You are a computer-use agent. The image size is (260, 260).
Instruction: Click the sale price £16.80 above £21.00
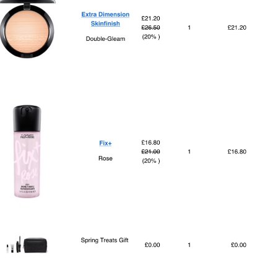click(150, 142)
